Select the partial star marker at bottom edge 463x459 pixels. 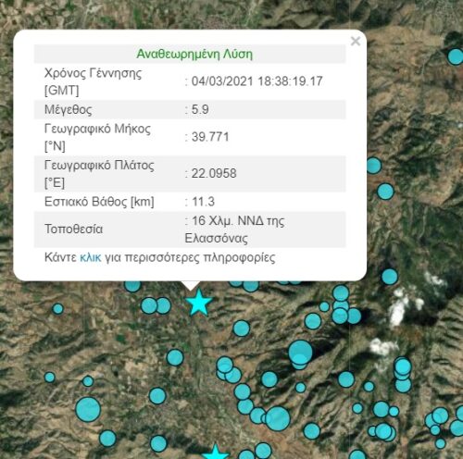tap(215, 452)
